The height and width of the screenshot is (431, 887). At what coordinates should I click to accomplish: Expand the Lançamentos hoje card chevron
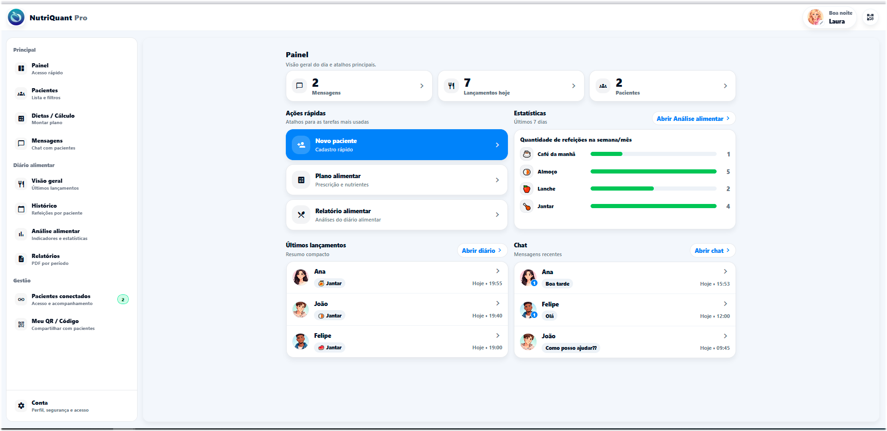573,86
